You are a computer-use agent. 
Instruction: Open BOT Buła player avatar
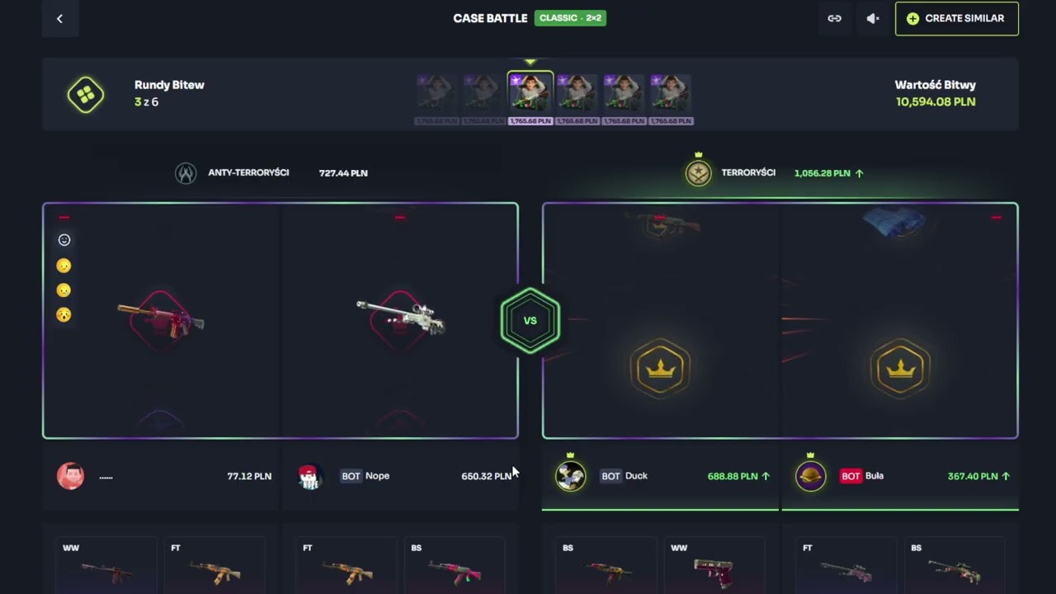pos(810,476)
